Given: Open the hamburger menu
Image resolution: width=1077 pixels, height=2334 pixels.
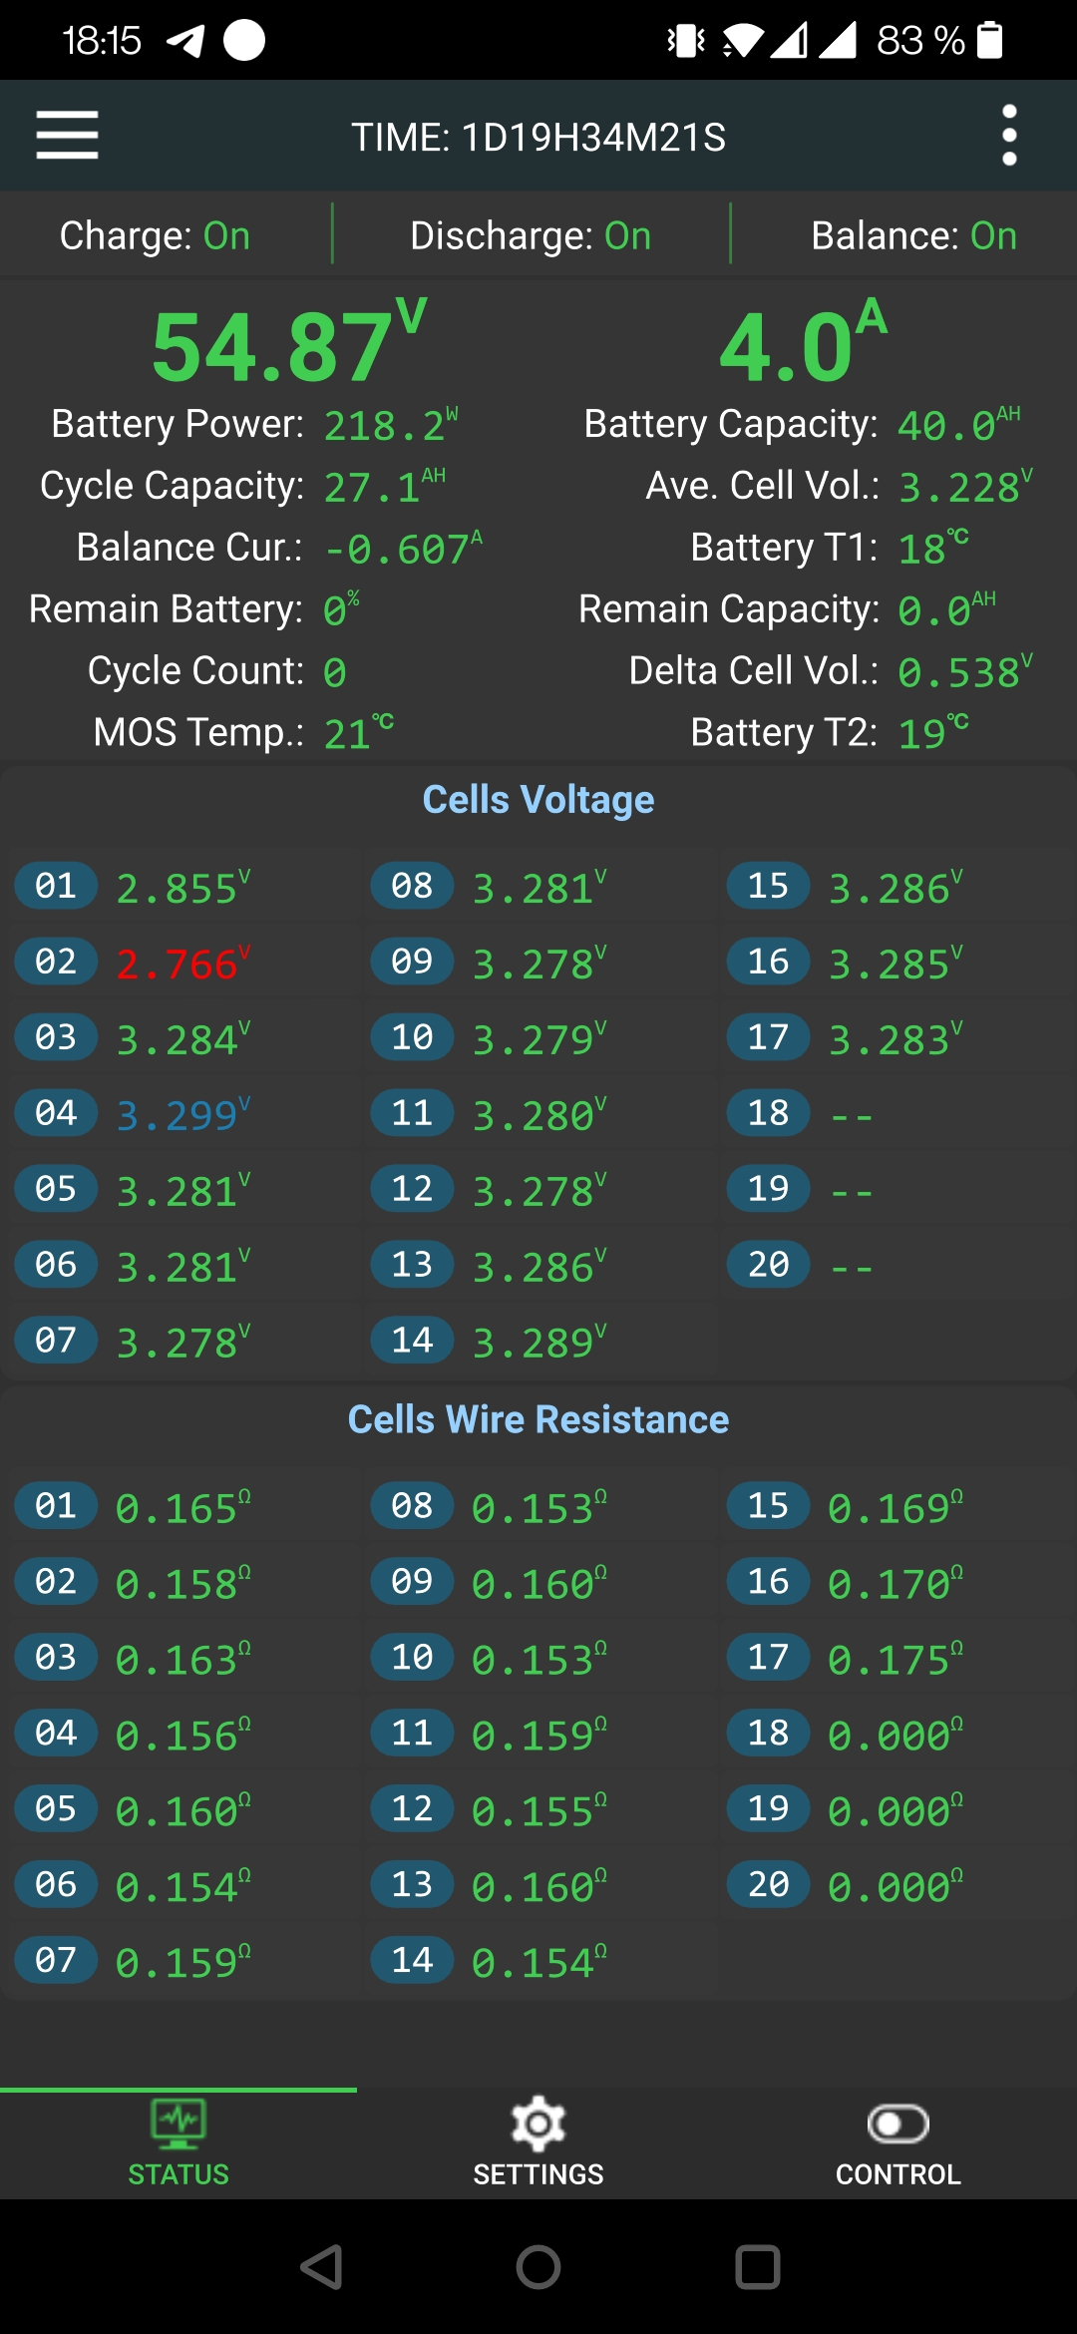Looking at the screenshot, I should pos(67,136).
